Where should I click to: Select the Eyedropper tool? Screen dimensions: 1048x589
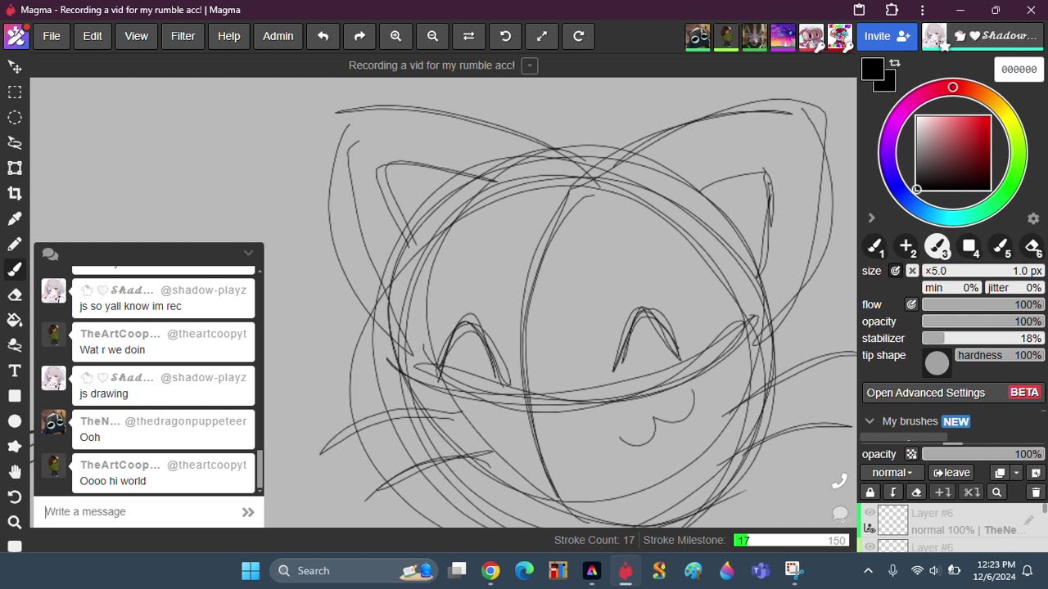point(15,218)
